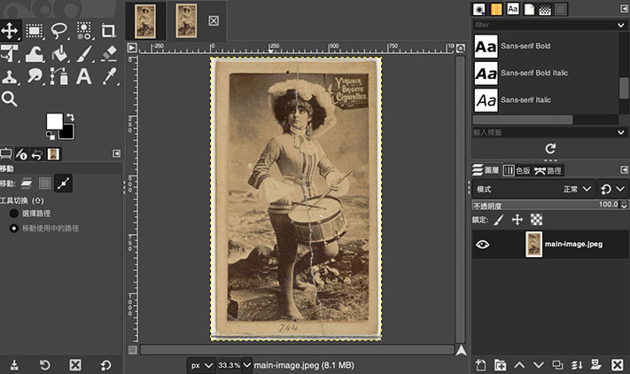Activate the Color Picker eyedropper tool
This screenshot has width=630, height=374.
tap(108, 76)
